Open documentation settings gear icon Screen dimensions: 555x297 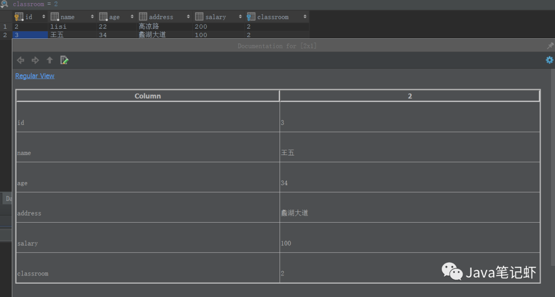[549, 60]
